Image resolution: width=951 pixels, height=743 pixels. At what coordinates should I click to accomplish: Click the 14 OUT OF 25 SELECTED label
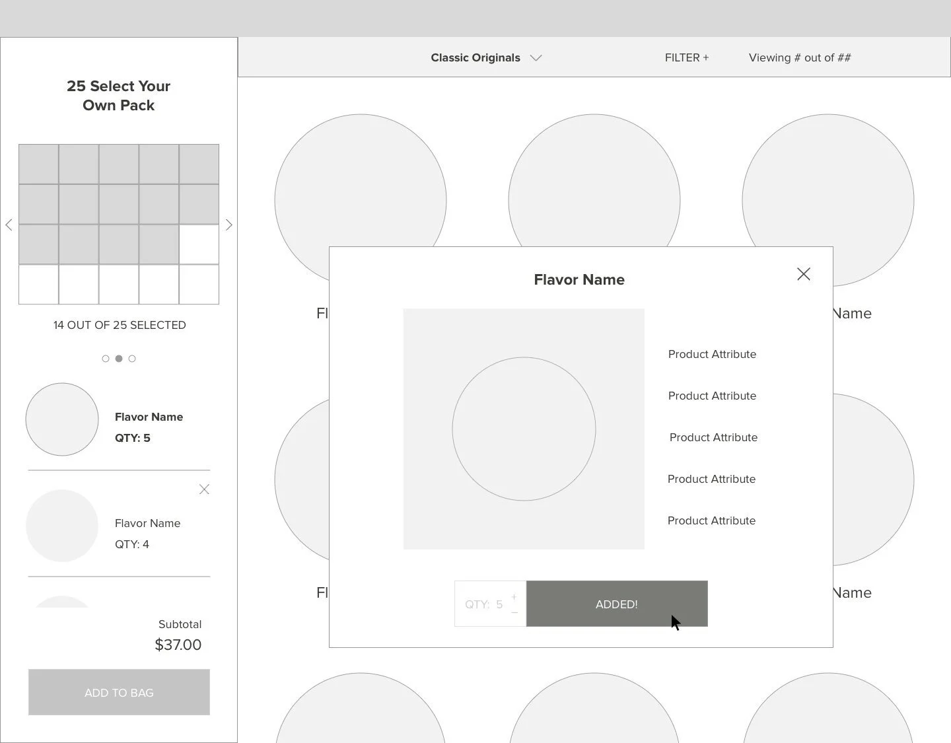click(x=120, y=325)
